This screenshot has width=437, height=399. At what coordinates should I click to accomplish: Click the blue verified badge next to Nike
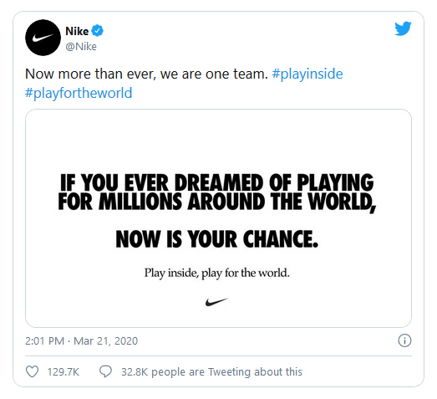click(97, 31)
